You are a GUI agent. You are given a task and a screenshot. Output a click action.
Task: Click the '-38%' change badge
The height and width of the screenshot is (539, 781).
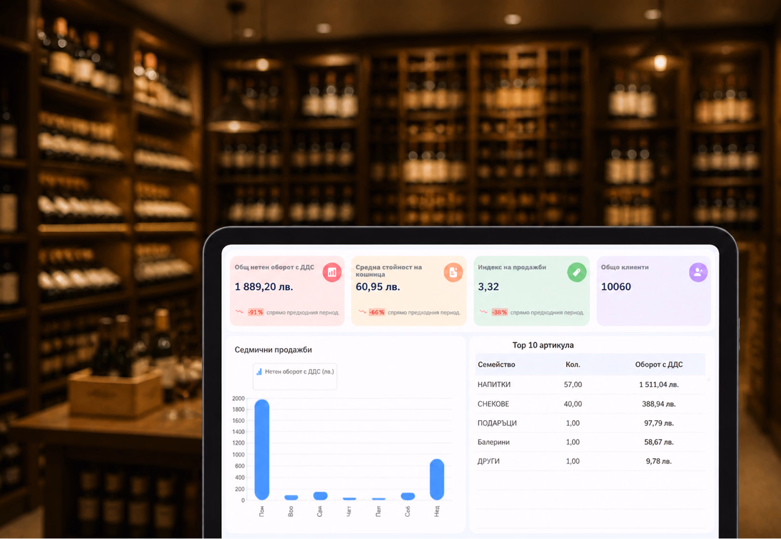pyautogui.click(x=499, y=312)
